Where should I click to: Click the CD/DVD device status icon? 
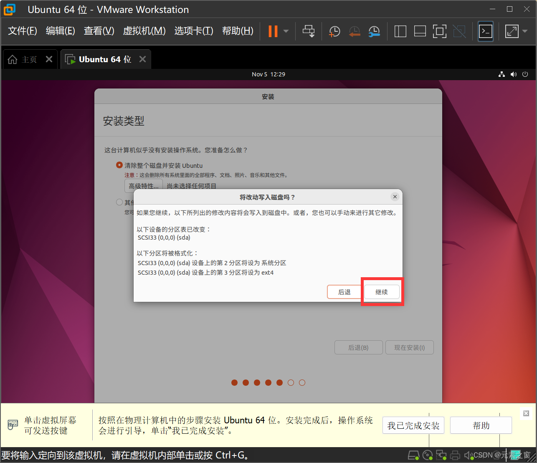click(428, 455)
